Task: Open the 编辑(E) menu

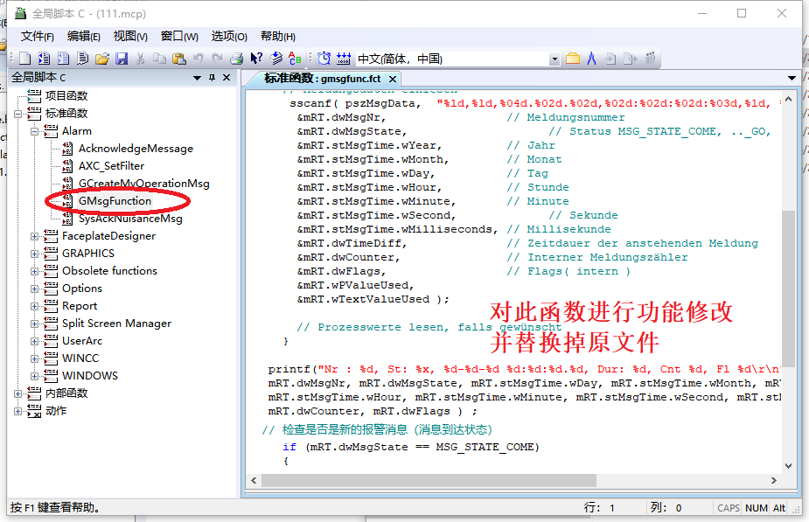Action: pos(83,36)
